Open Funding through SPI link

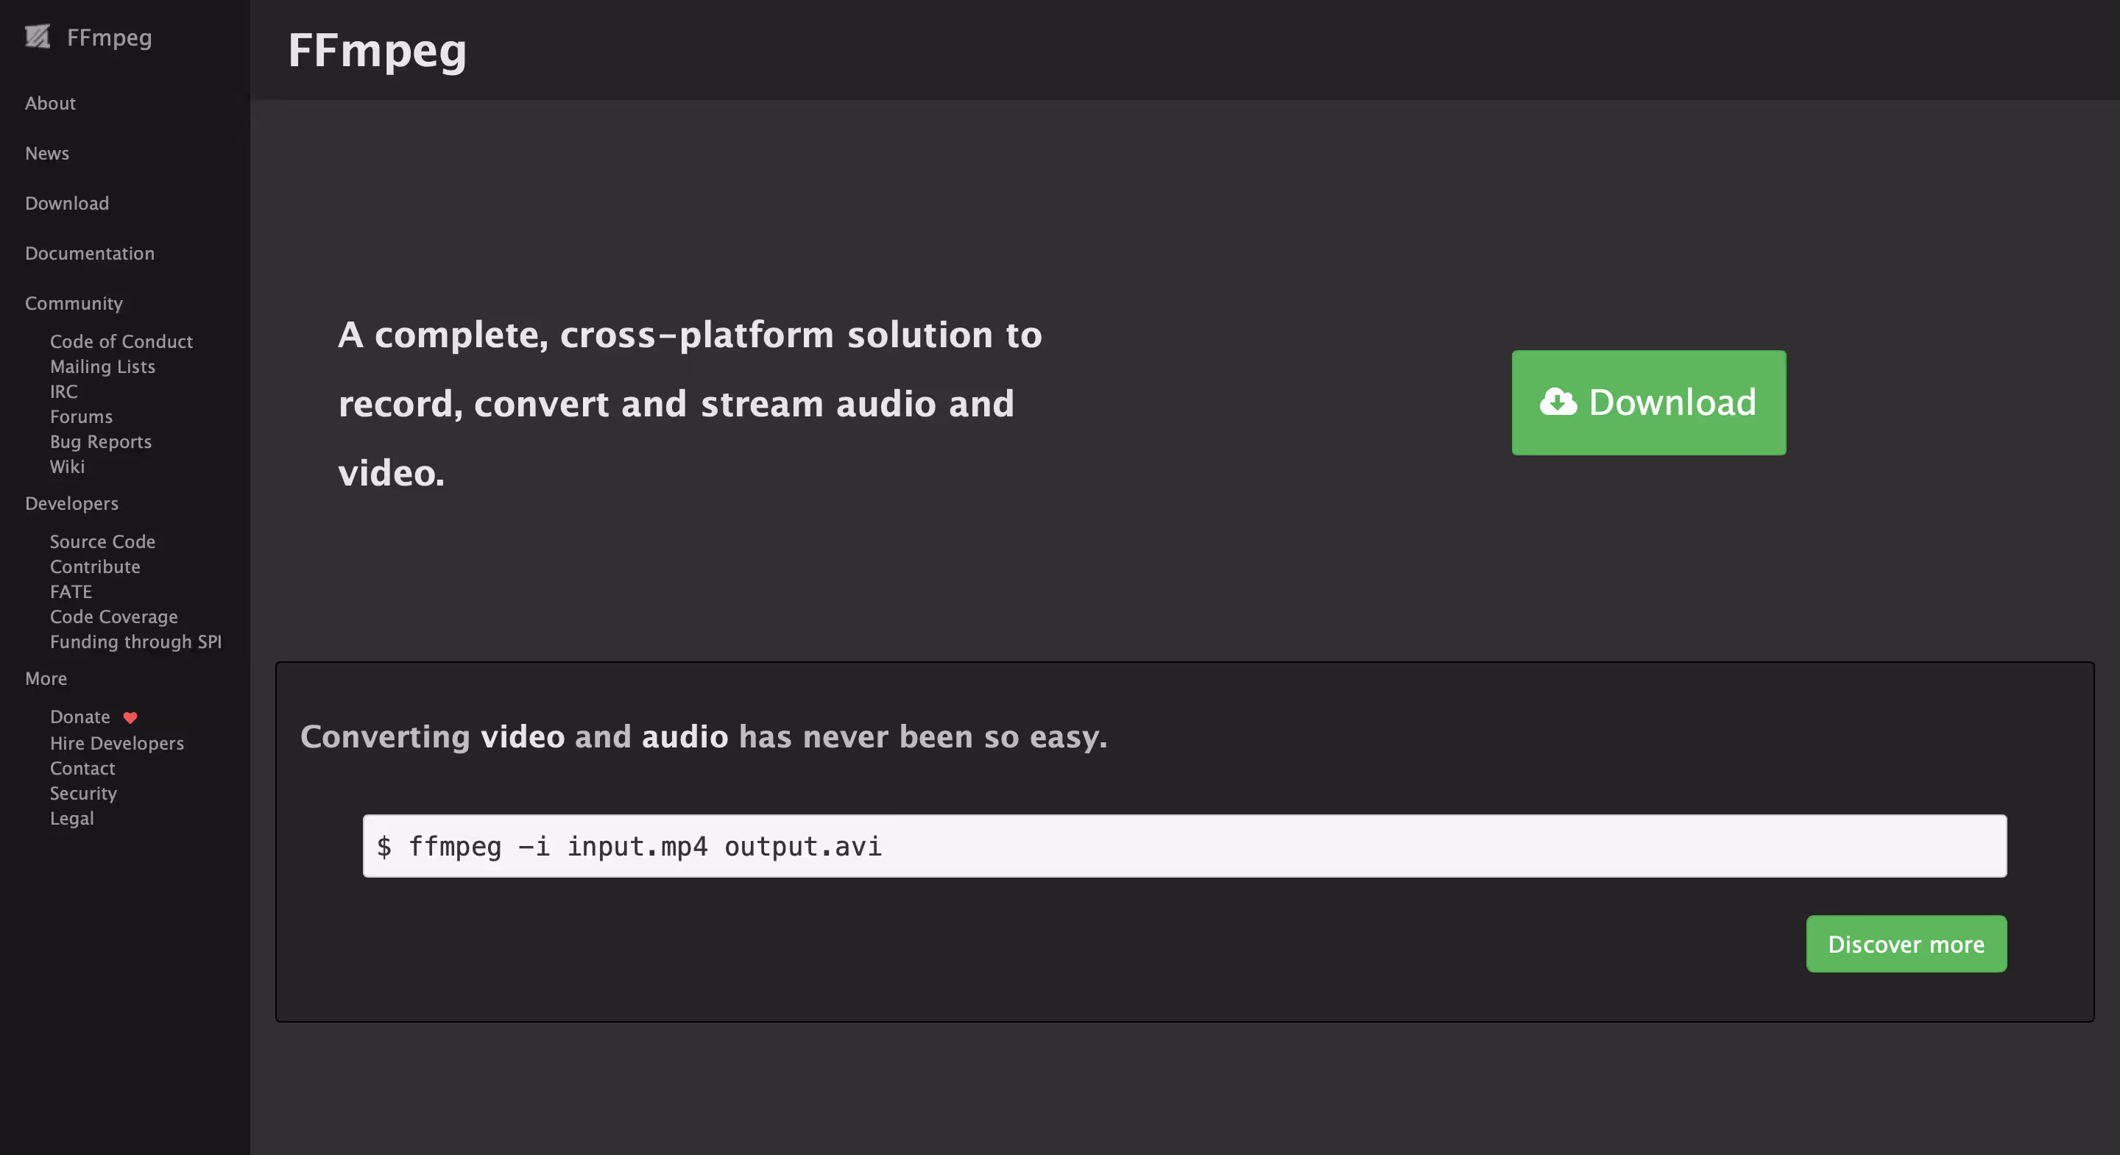135,642
